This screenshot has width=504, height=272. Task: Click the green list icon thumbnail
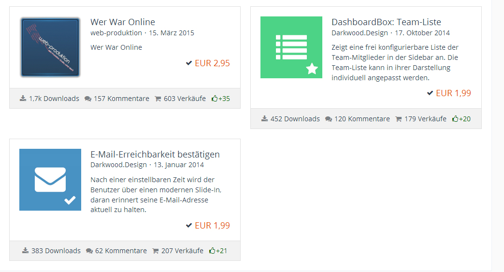tap(291, 47)
